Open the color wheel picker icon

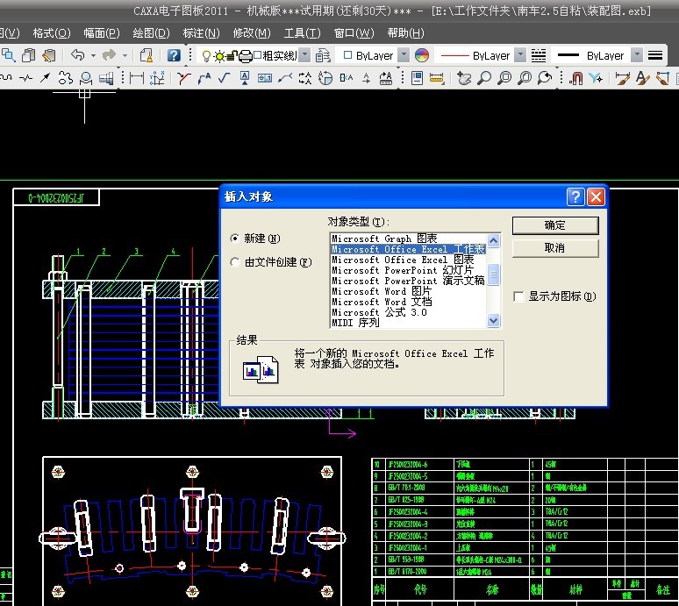click(x=422, y=55)
